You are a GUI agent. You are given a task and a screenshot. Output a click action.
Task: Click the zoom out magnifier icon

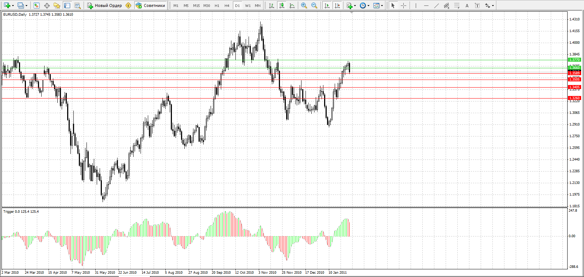click(x=314, y=5)
